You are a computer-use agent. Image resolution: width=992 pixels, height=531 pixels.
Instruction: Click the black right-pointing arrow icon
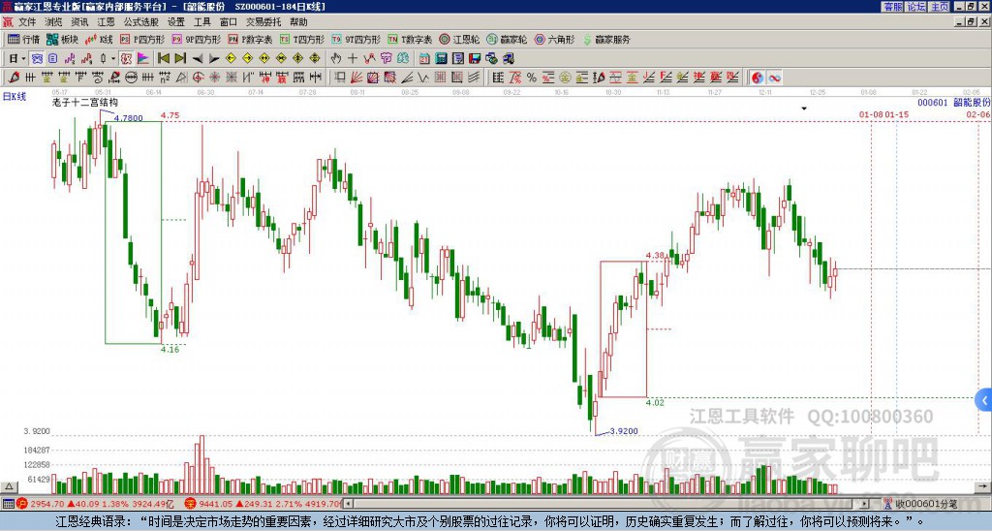click(214, 59)
